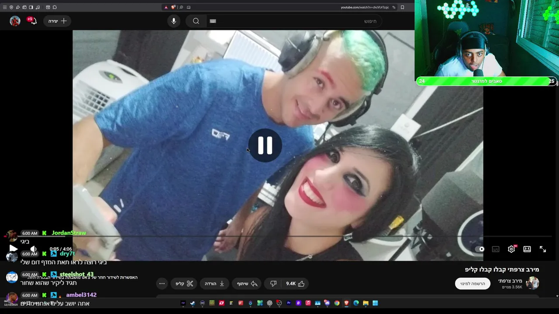Open ChatGPT from the taskbar
559x314 pixels.
click(x=269, y=303)
